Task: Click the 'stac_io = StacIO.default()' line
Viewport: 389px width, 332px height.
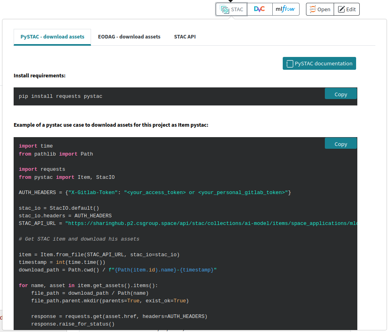Action: pos(59,208)
